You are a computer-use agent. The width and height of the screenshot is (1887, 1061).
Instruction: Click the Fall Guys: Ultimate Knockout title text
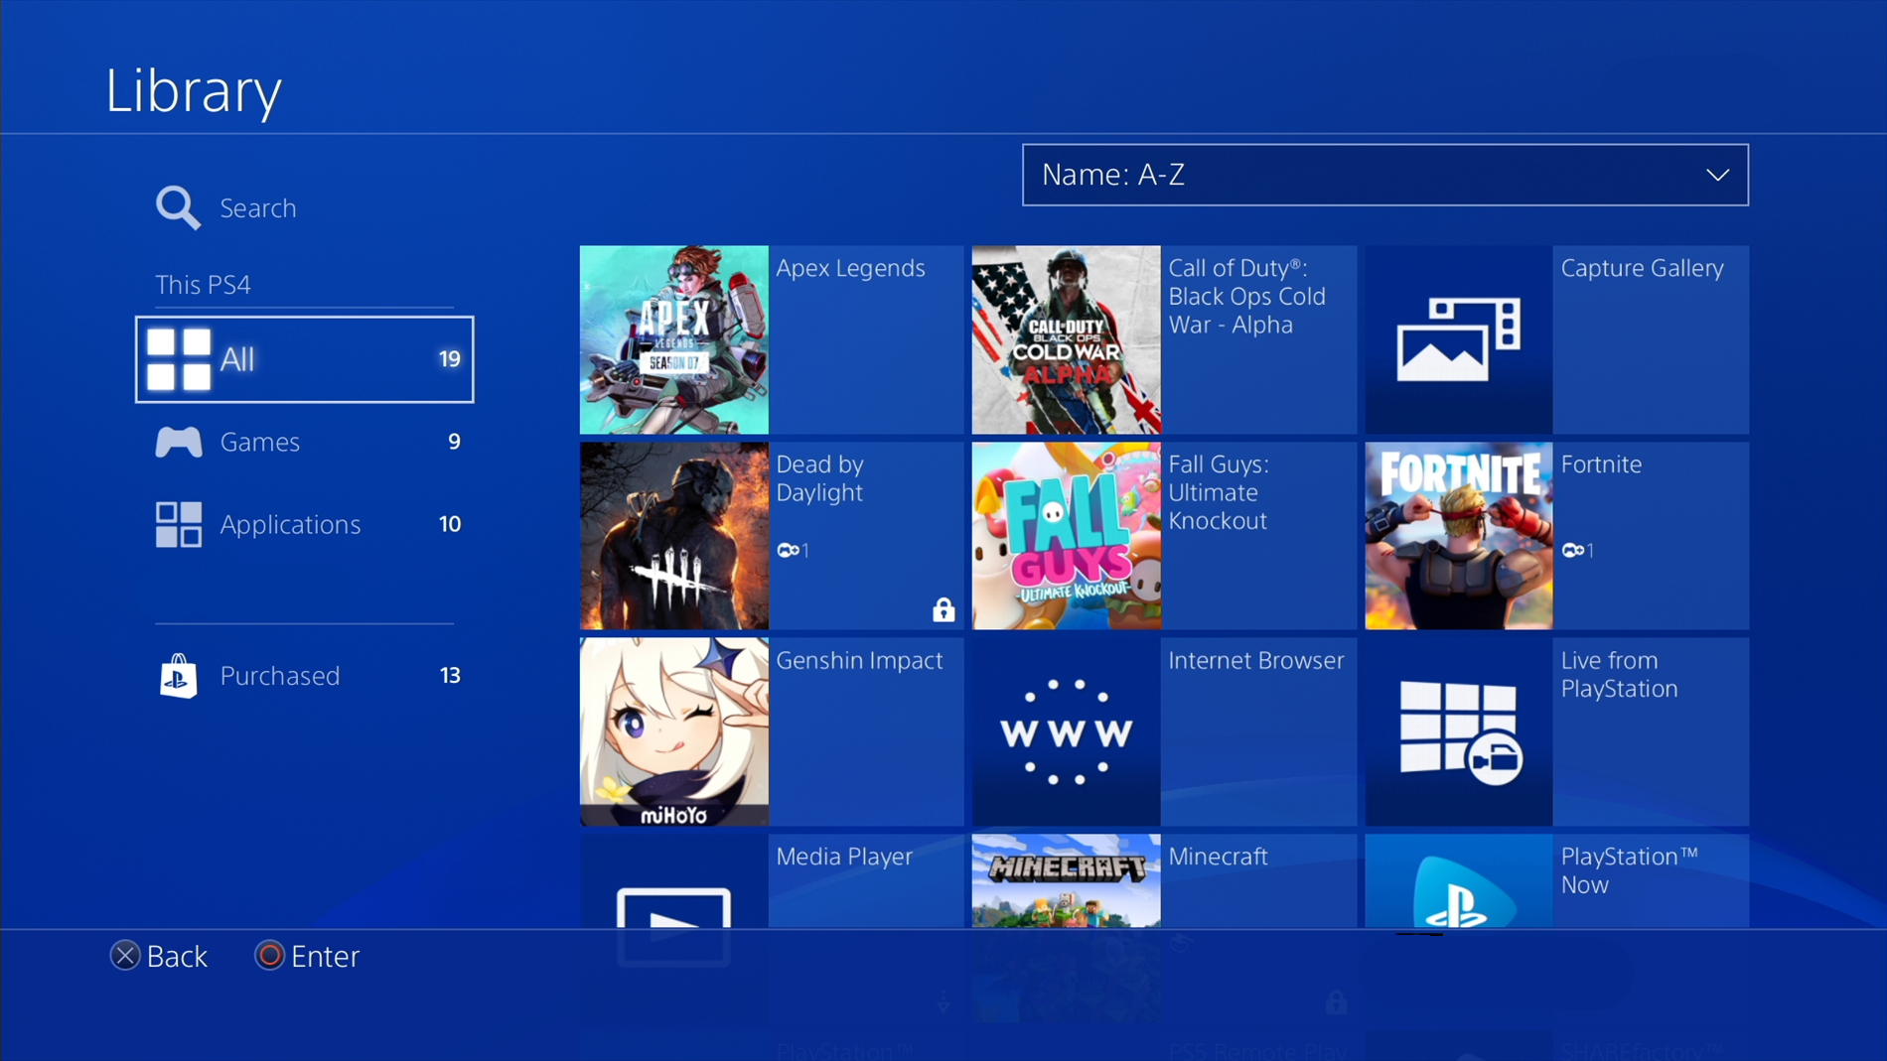pyautogui.click(x=1219, y=492)
